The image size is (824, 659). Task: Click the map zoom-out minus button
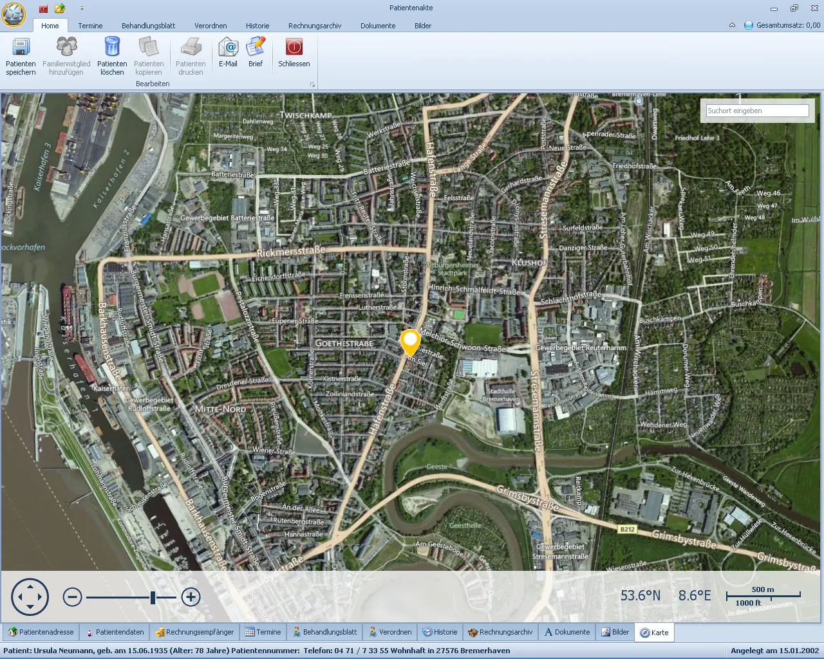point(73,597)
